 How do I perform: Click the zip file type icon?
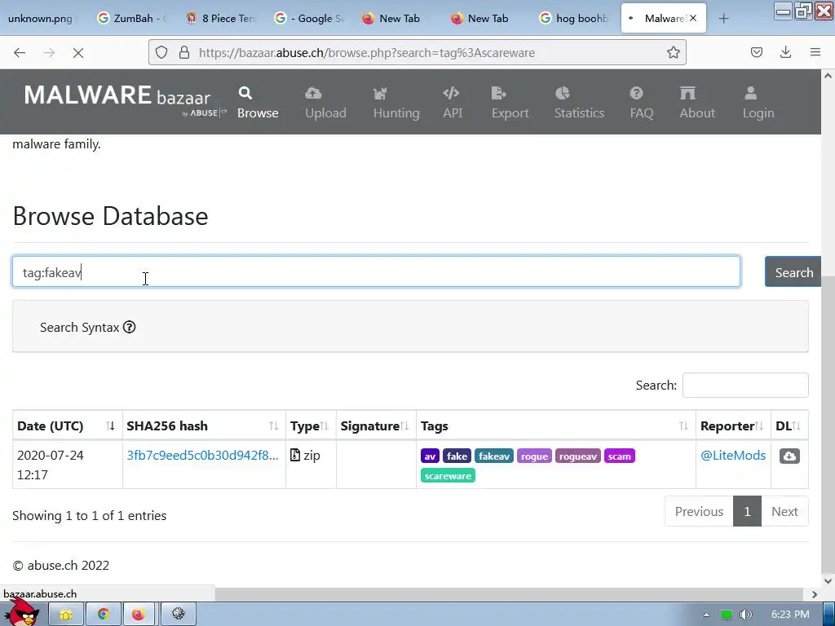click(295, 455)
